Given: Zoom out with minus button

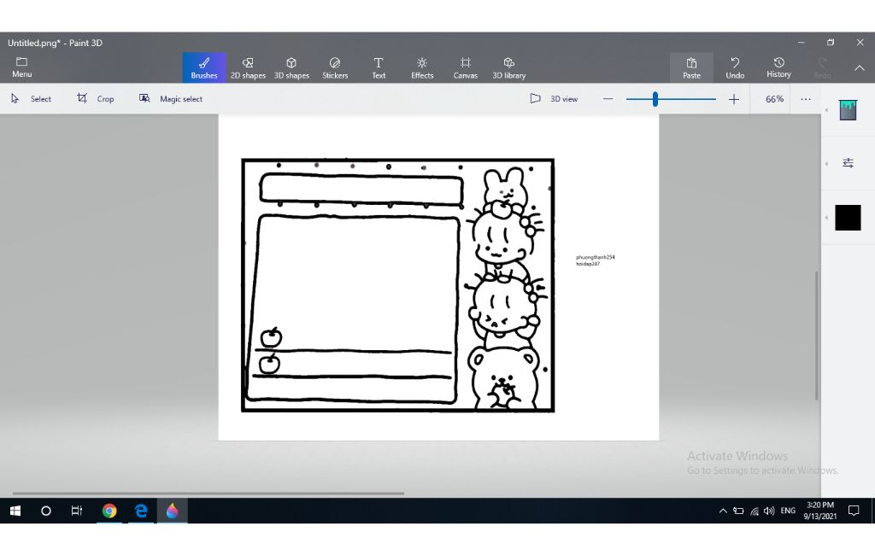Looking at the screenshot, I should pyautogui.click(x=608, y=99).
